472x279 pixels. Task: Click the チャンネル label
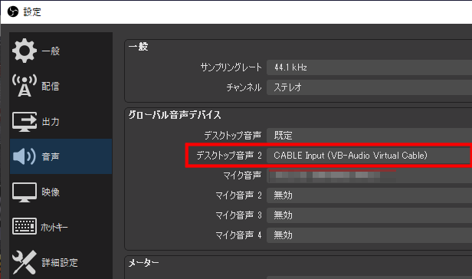tap(244, 87)
